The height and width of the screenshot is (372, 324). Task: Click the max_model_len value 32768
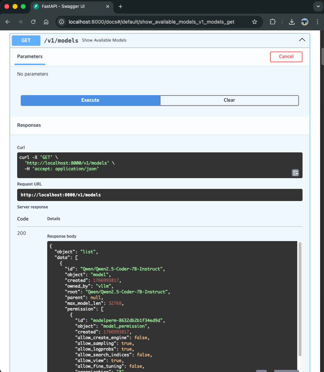point(115,303)
